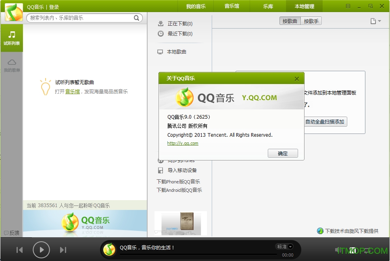Start playback with the play button
The height and width of the screenshot is (261, 390).
(41, 250)
